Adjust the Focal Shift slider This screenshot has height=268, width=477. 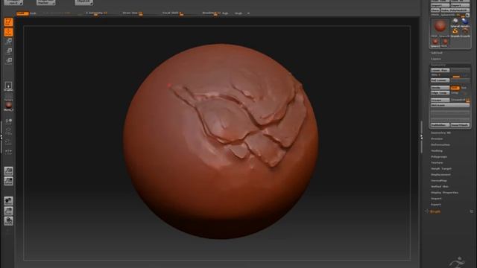pos(172,13)
